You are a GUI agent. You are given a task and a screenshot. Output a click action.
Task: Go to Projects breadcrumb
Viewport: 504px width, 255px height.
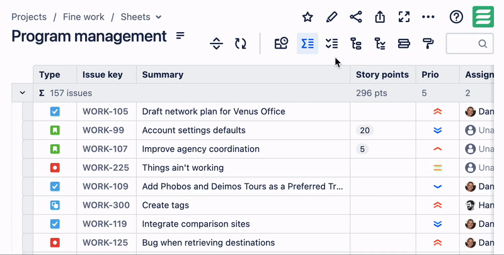29,17
